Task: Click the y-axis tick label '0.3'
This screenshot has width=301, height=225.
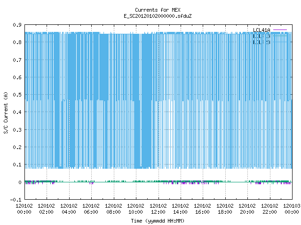Action: click(x=17, y=130)
